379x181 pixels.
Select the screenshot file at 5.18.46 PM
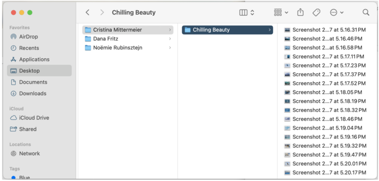click(x=324, y=119)
